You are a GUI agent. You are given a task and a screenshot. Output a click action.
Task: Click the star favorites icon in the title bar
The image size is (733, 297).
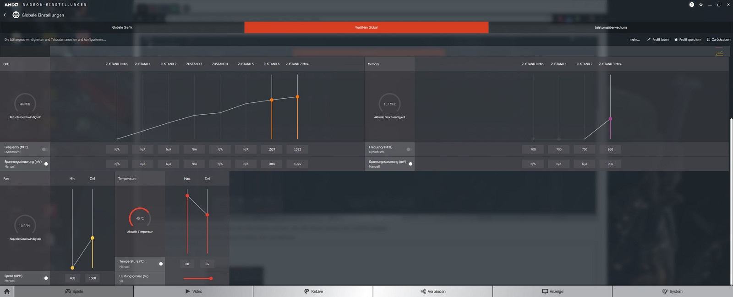coord(702,5)
